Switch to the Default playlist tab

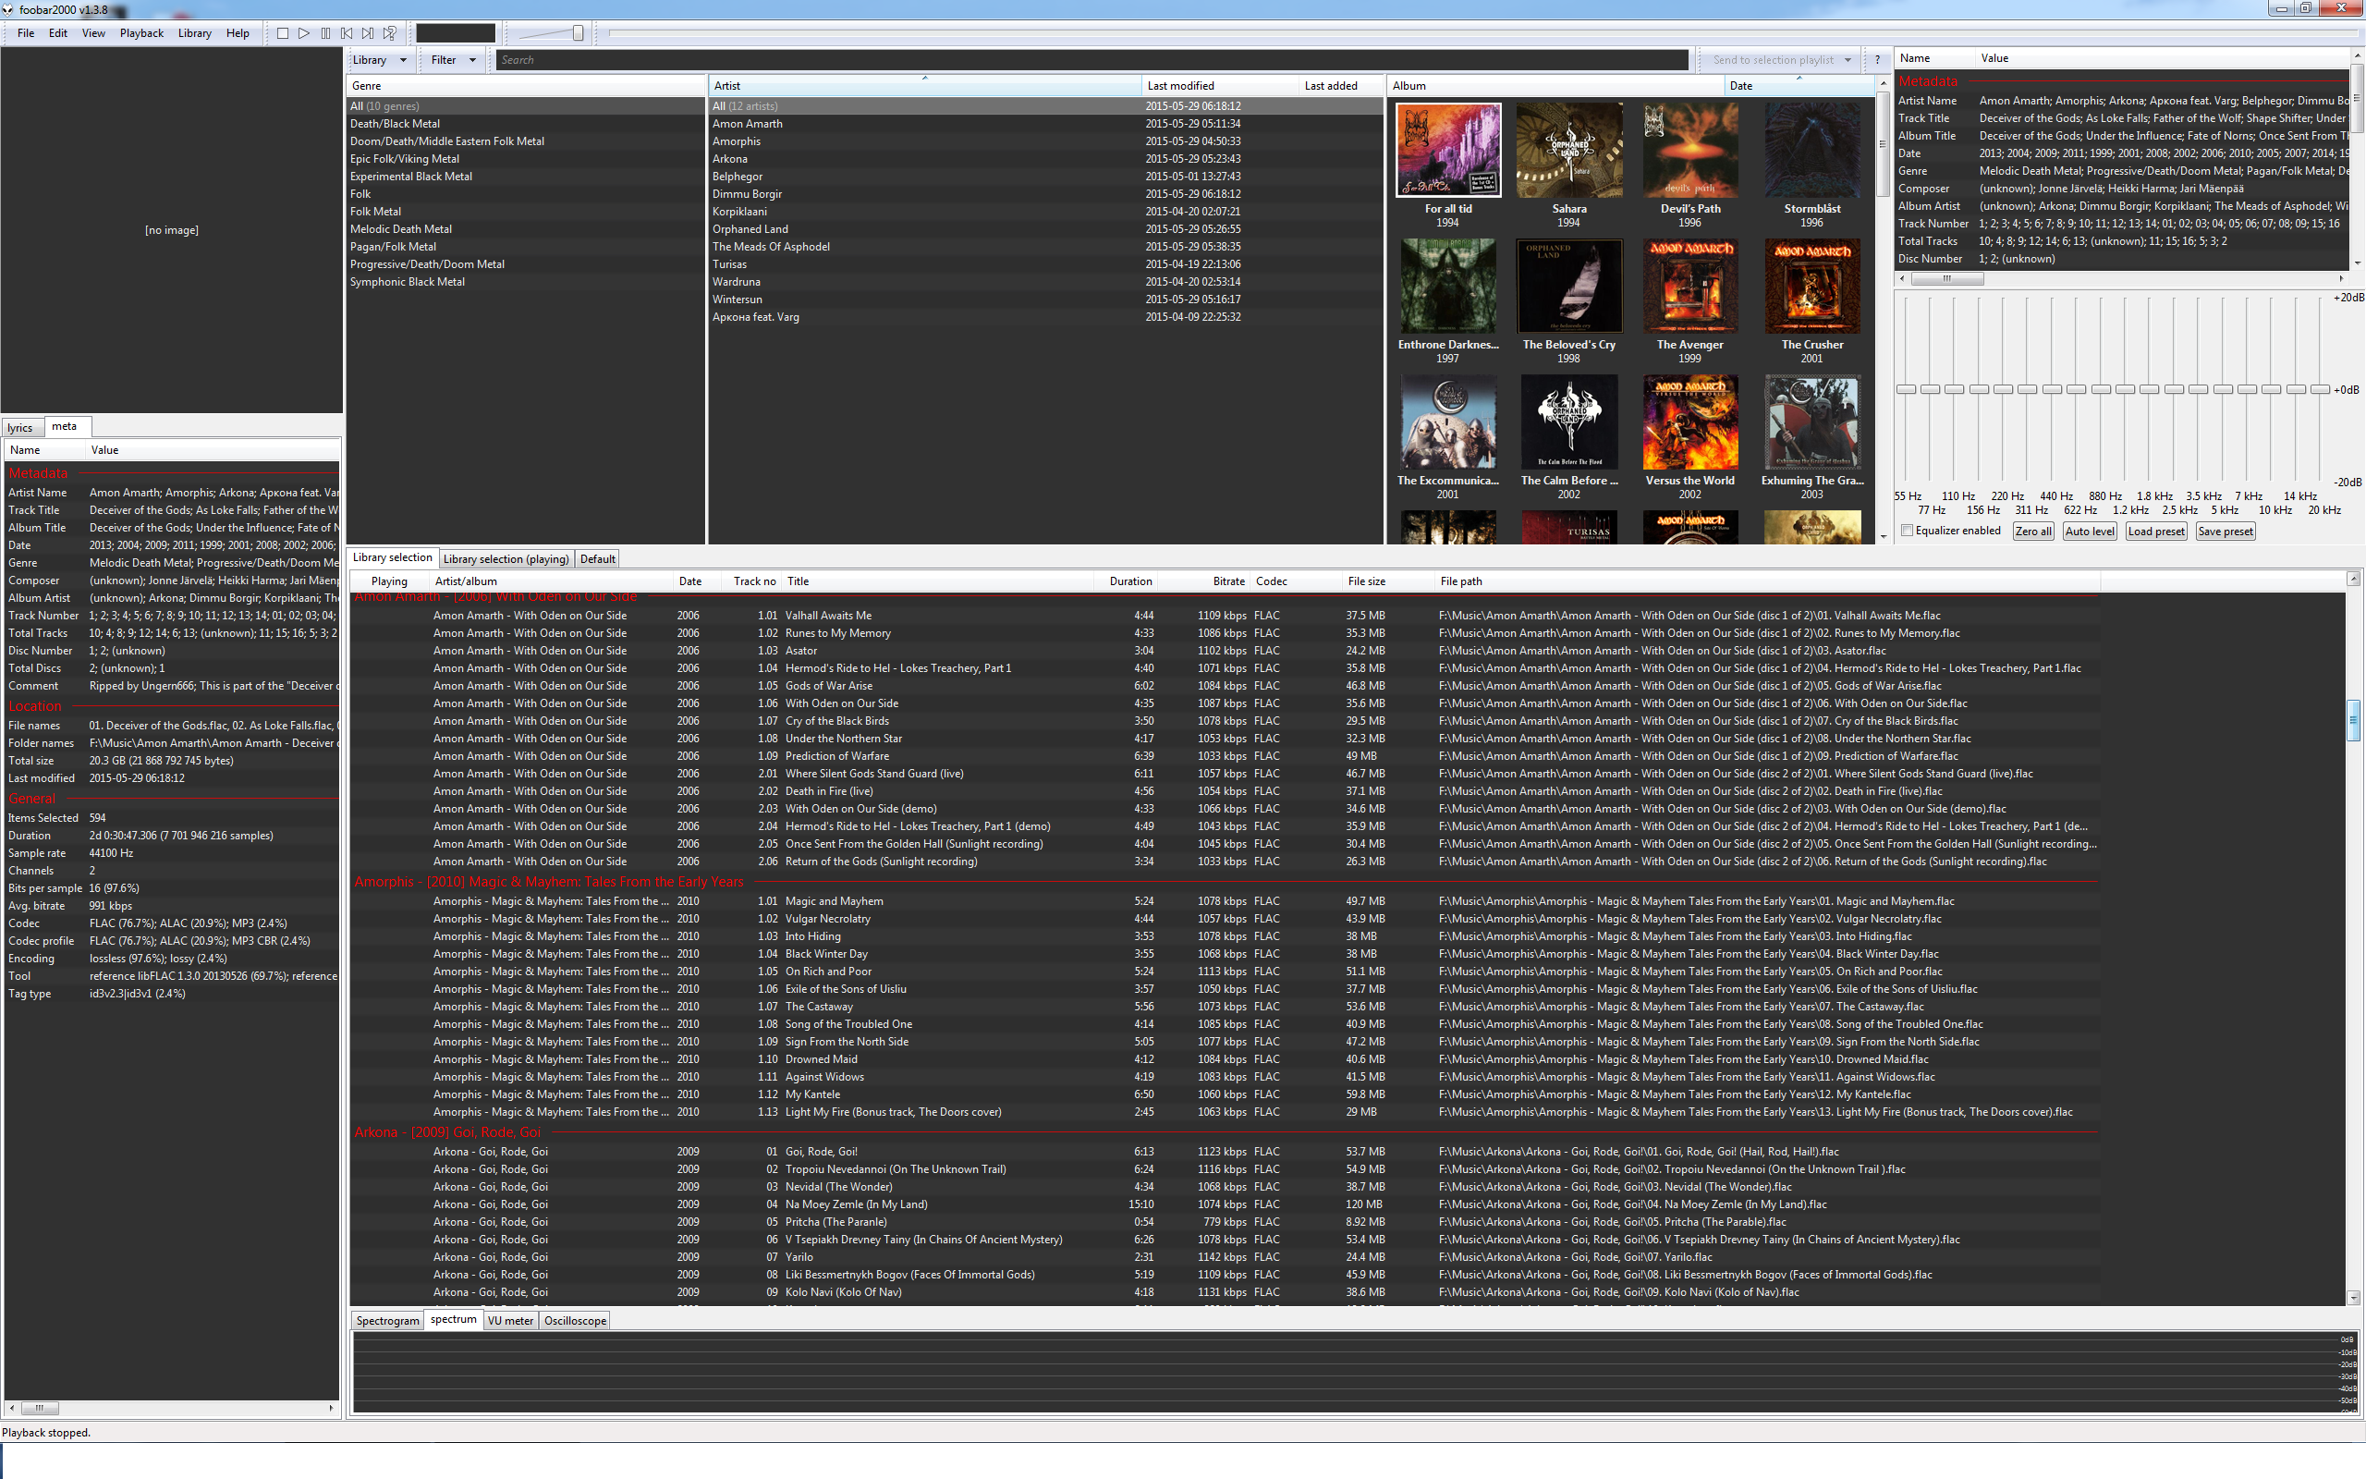tap(597, 559)
